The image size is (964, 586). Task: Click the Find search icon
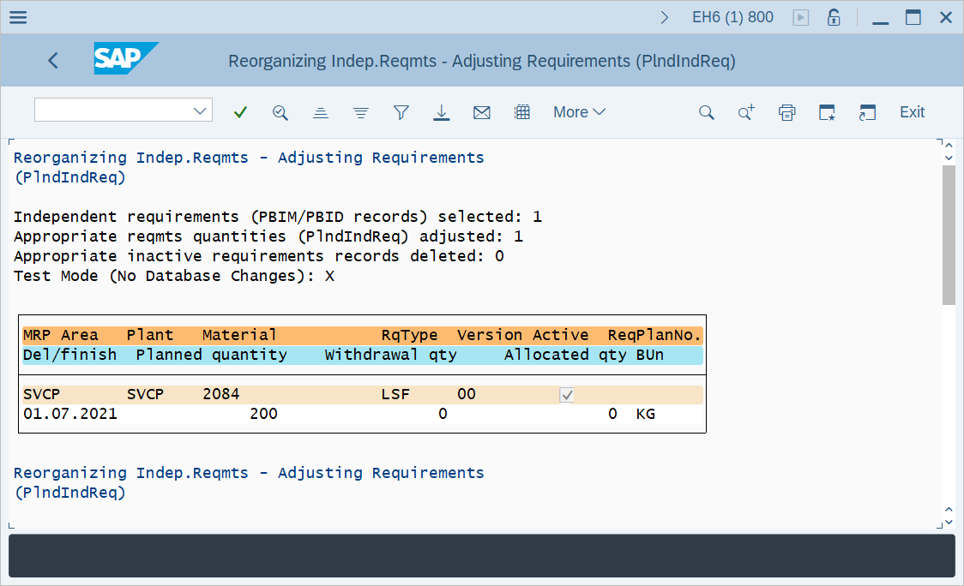pos(706,112)
